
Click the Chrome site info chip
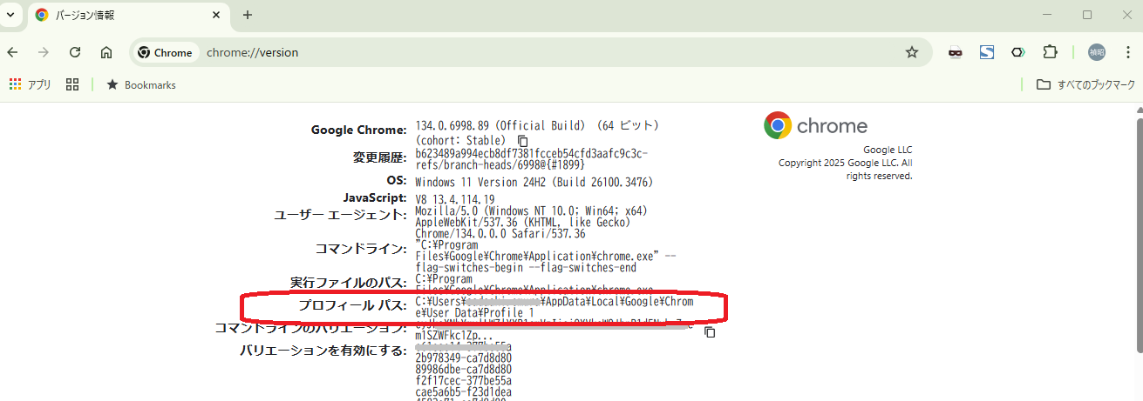[165, 52]
